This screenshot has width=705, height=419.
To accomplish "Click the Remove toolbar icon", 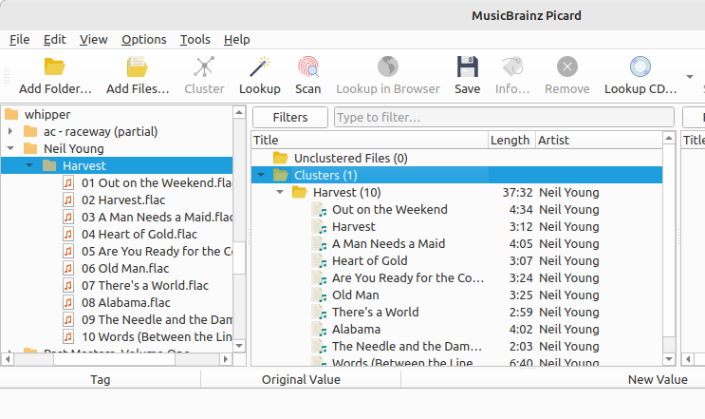I will click(567, 67).
